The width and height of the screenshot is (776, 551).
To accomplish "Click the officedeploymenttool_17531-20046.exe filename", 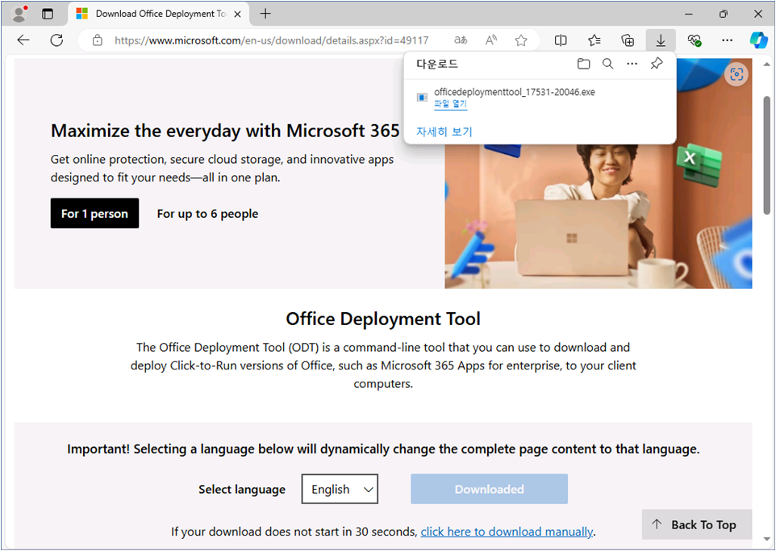I will (x=514, y=92).
